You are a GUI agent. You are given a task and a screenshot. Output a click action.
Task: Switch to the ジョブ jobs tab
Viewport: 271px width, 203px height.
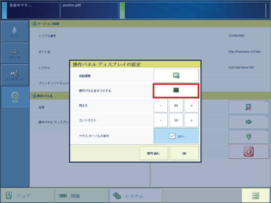coord(28,196)
